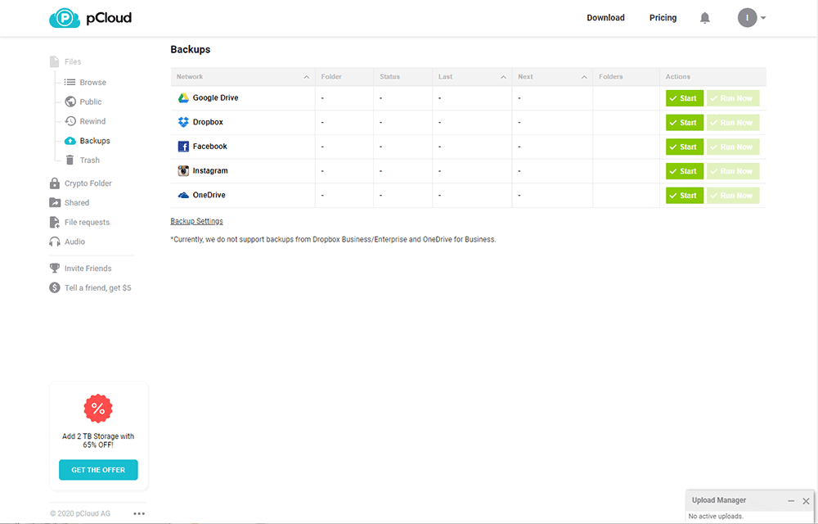Image resolution: width=818 pixels, height=524 pixels.
Task: Start the Google Drive backup
Action: pos(684,98)
